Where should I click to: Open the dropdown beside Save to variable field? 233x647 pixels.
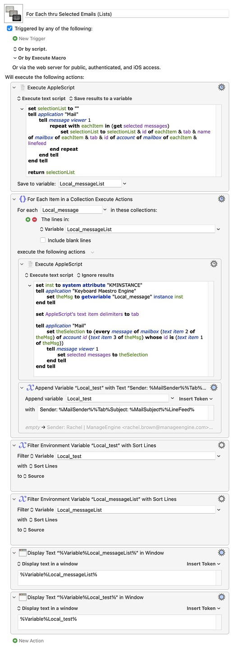pyautogui.click(x=125, y=183)
